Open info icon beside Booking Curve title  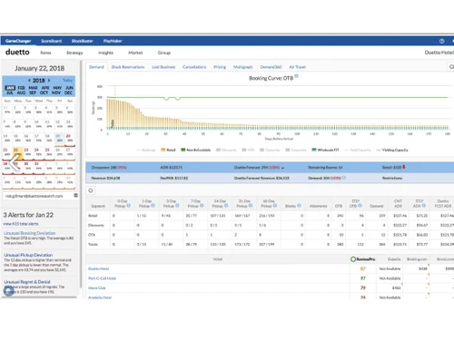pyautogui.click(x=296, y=76)
